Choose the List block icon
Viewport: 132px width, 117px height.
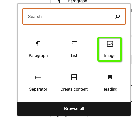(x=74, y=44)
